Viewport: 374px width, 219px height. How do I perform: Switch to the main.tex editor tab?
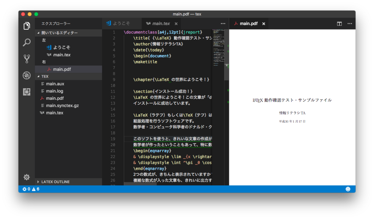pyautogui.click(x=161, y=23)
